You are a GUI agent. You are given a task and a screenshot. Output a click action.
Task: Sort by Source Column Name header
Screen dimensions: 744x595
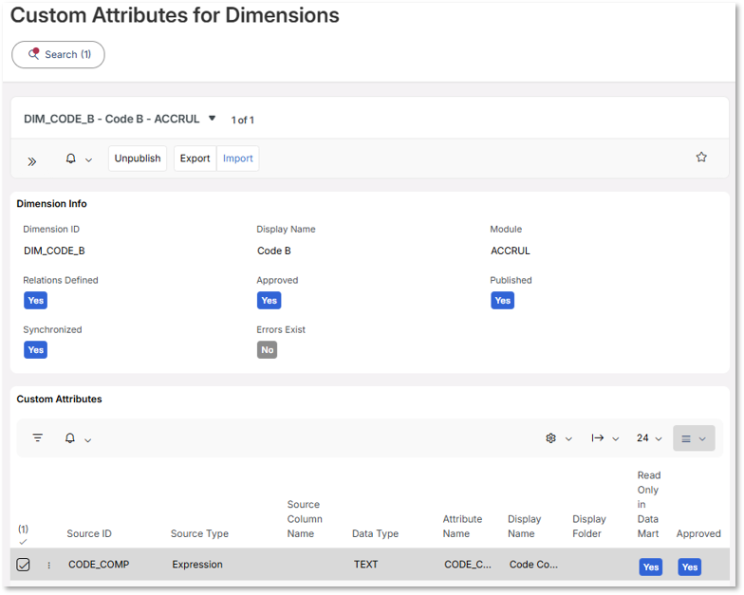305,519
